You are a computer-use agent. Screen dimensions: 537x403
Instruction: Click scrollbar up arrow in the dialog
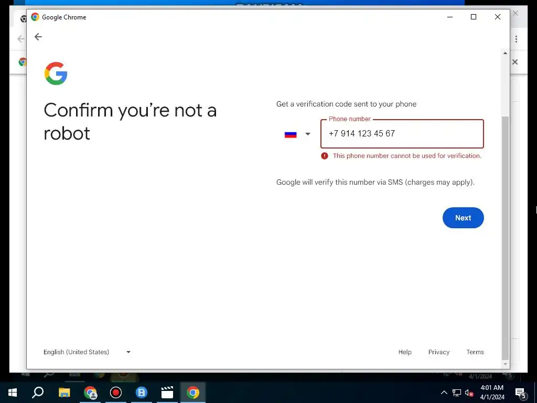point(505,53)
